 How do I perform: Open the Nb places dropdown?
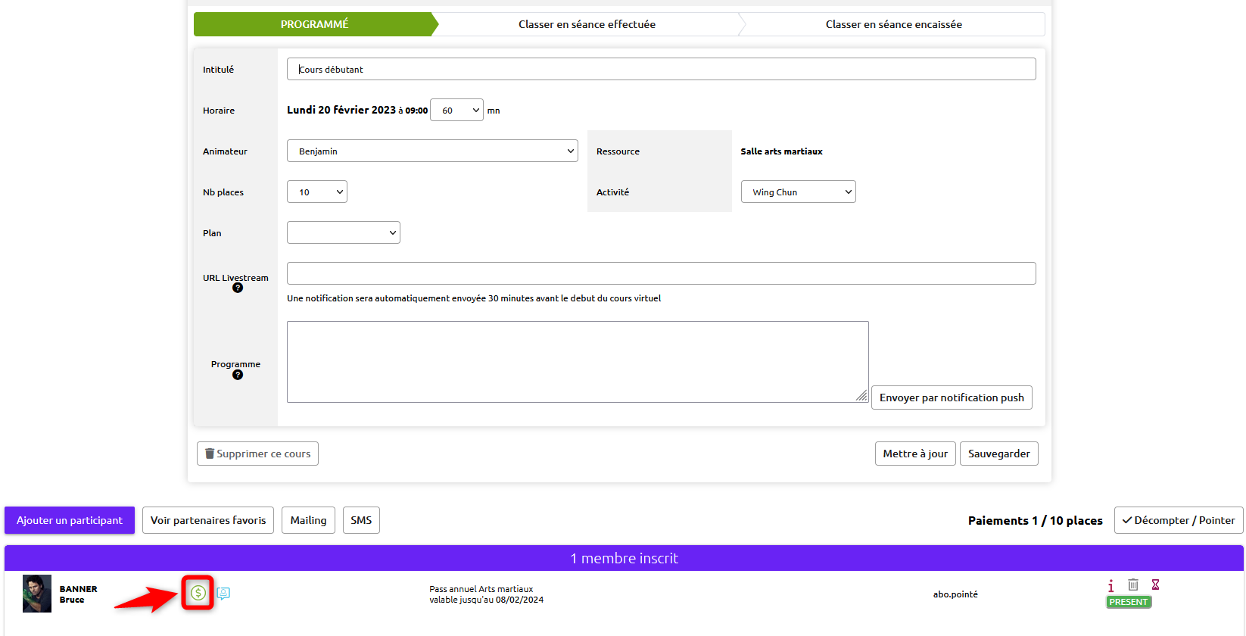click(x=317, y=192)
